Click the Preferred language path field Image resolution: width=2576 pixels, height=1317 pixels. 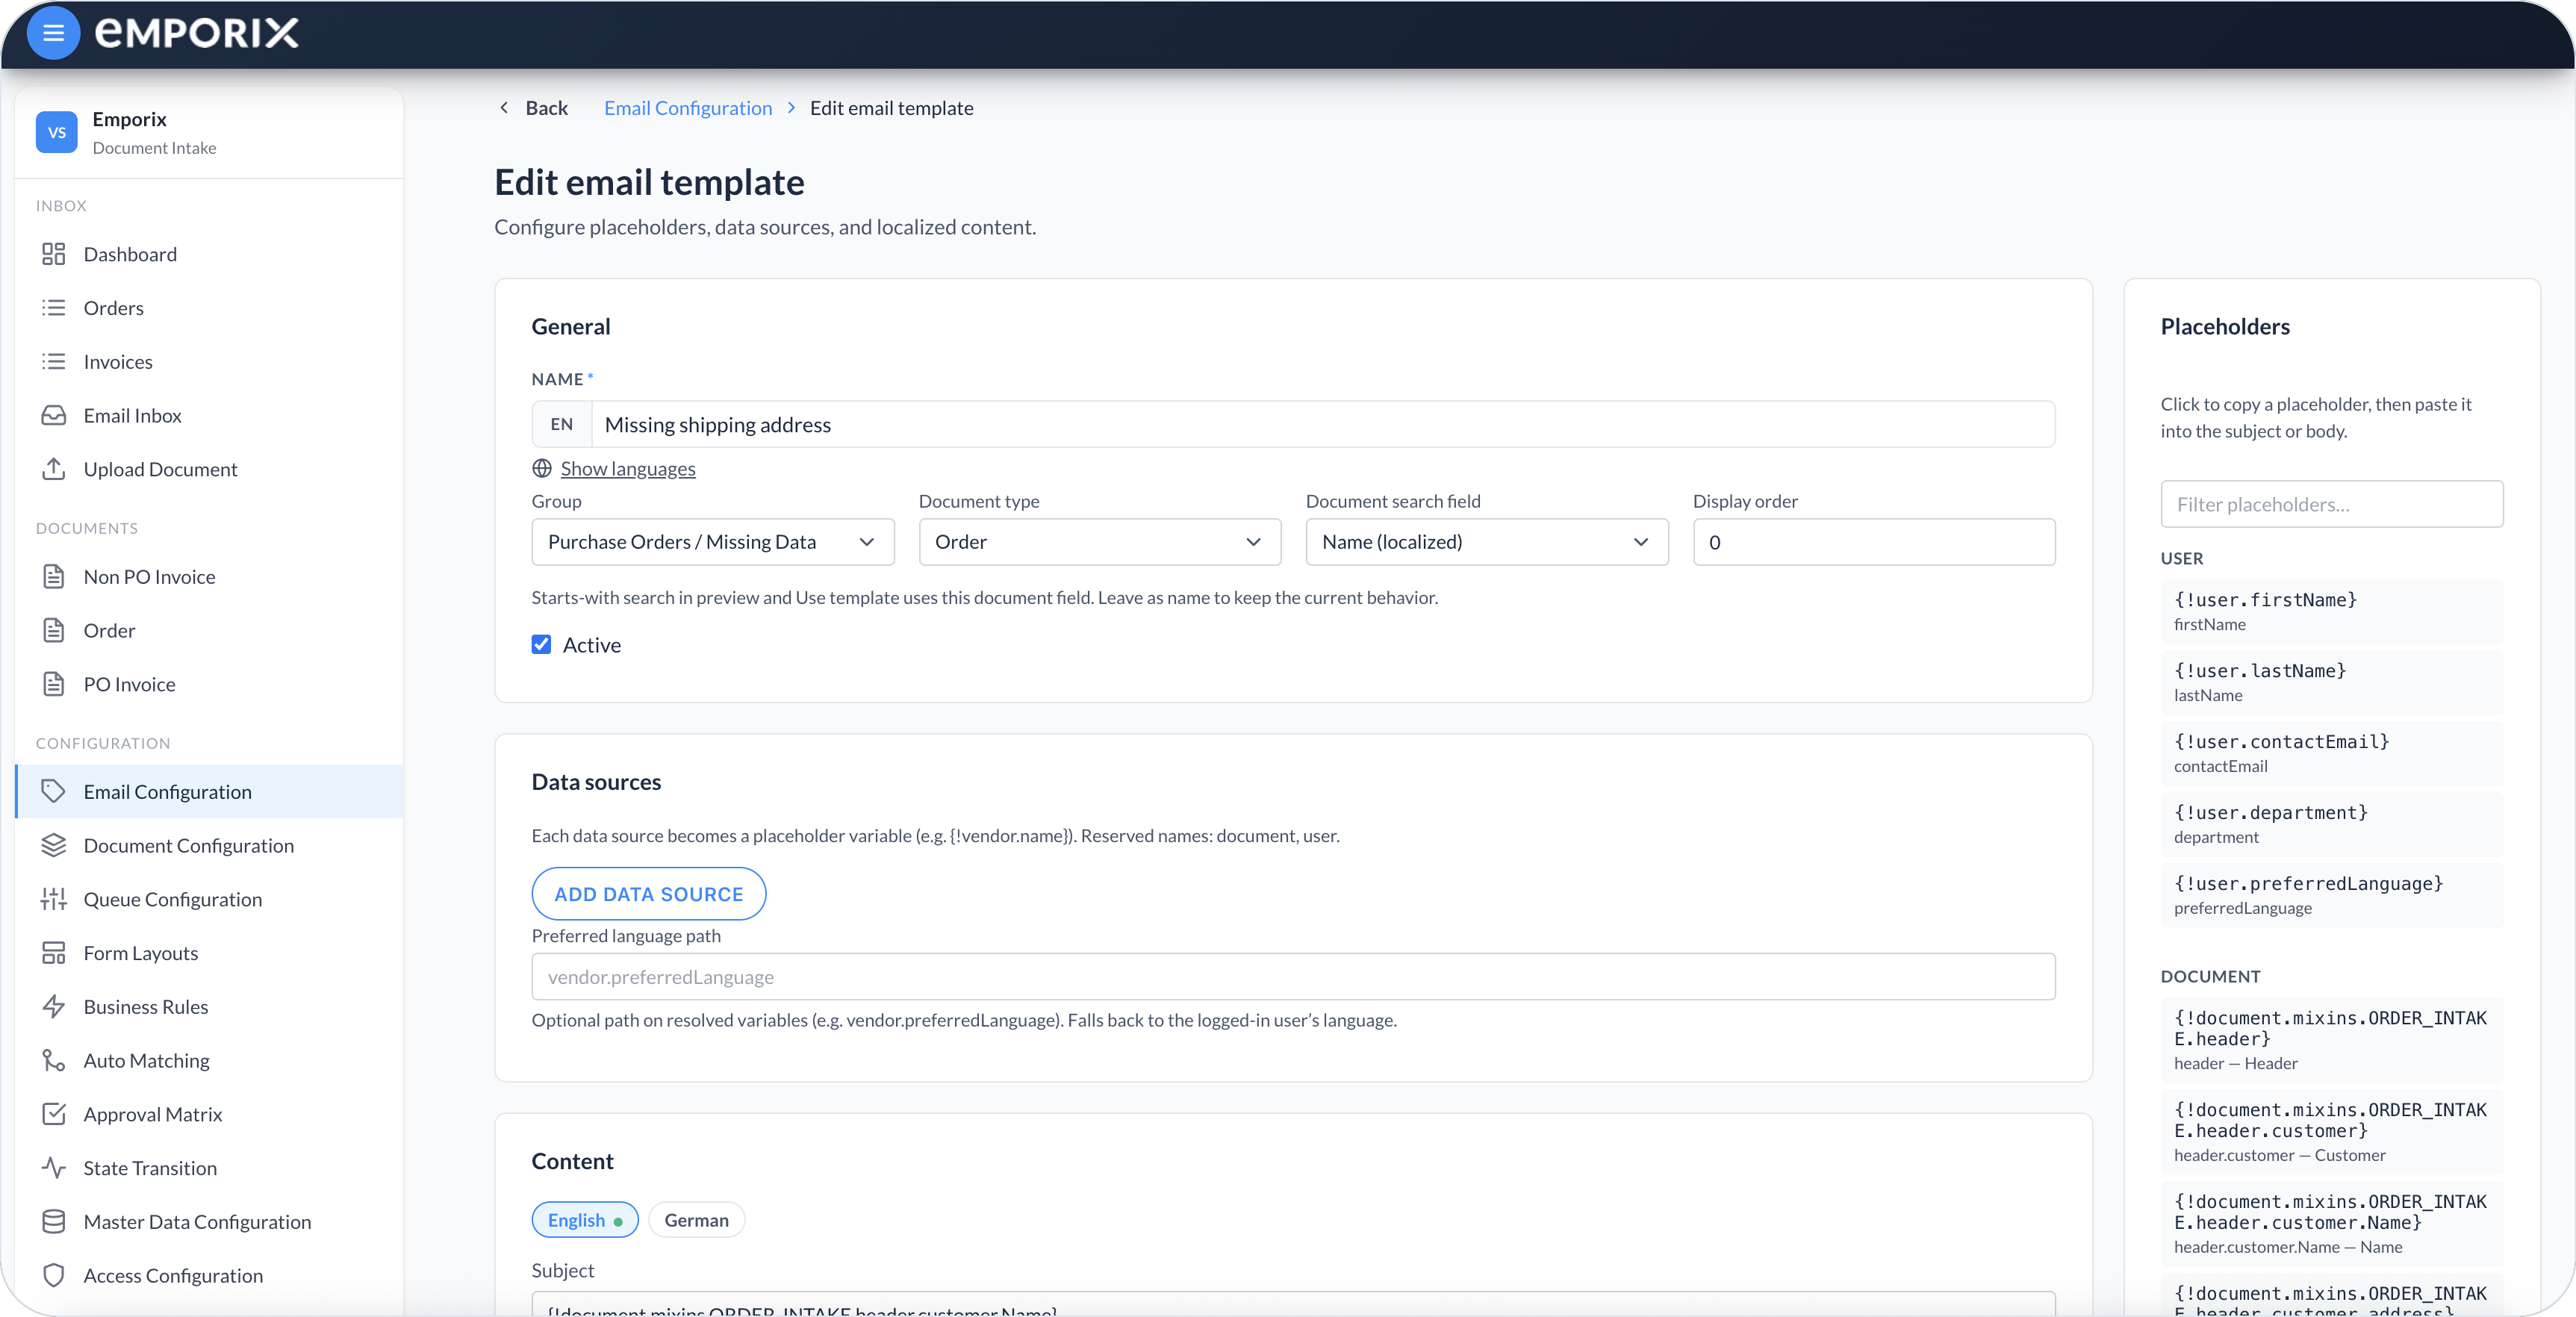pyautogui.click(x=1293, y=977)
